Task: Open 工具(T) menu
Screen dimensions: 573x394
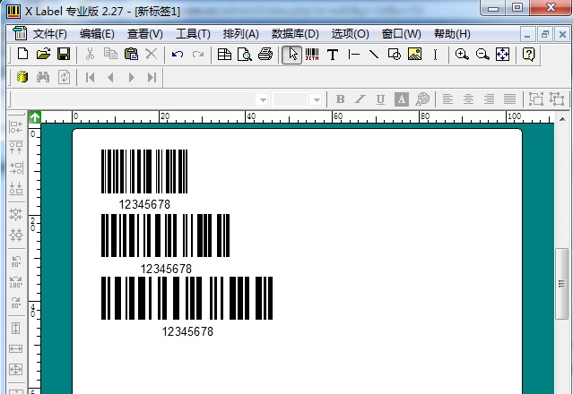Action: pyautogui.click(x=193, y=34)
